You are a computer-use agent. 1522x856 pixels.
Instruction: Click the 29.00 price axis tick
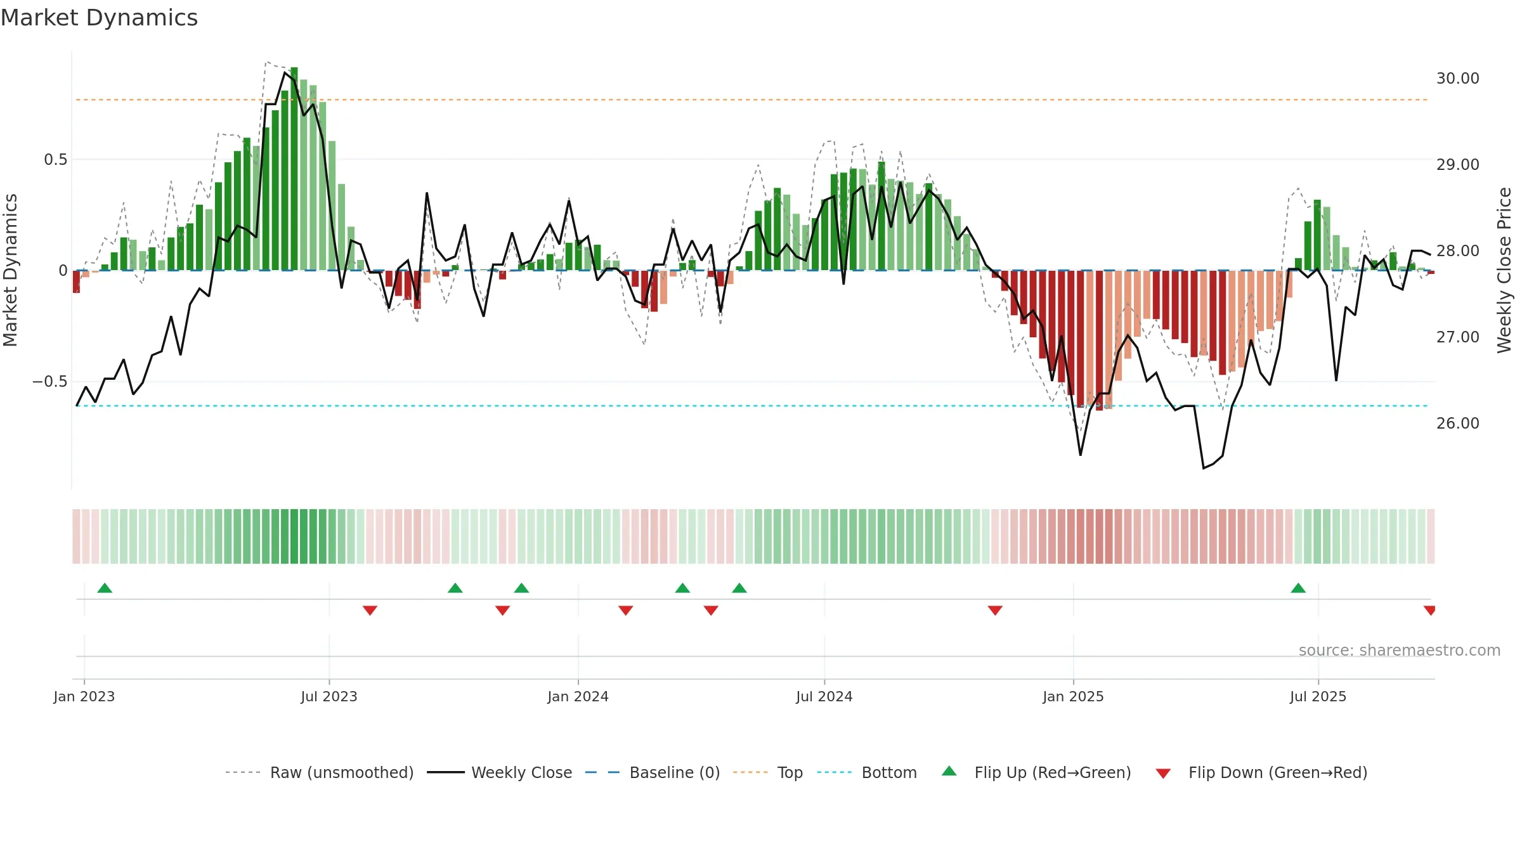pyautogui.click(x=1457, y=164)
